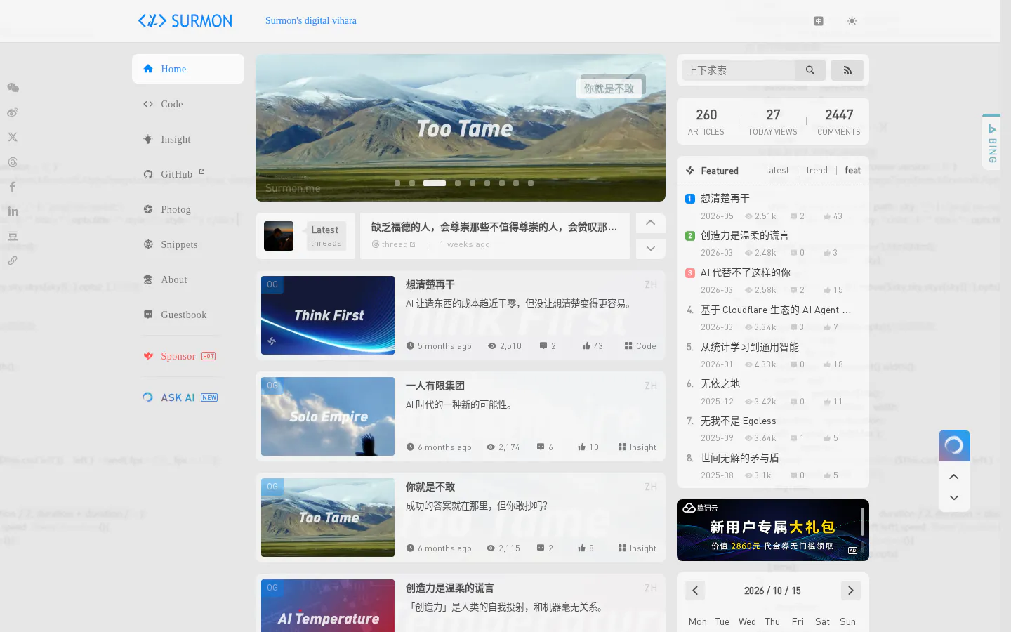
Task: Switch the site language with header icon
Action: [x=819, y=21]
